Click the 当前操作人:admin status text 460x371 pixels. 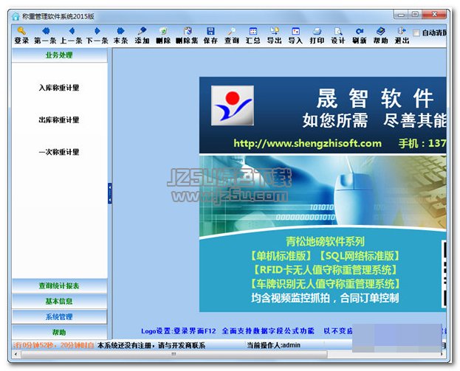click(273, 345)
